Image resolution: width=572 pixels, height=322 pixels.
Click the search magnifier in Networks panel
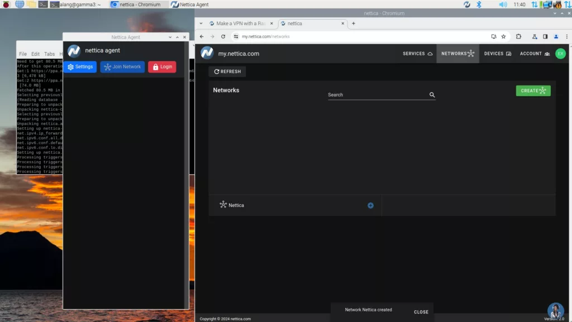432,94
